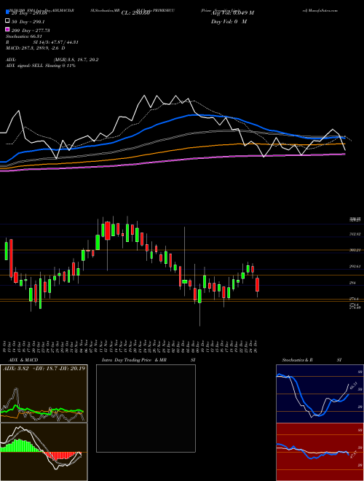Screen dimensions: 364x481
Task: Click the 'CL: 280.60' closing price label
Action: tap(135, 13)
